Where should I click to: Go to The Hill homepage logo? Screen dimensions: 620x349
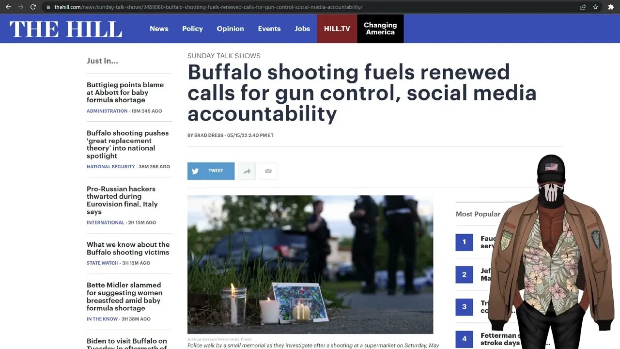(66, 29)
